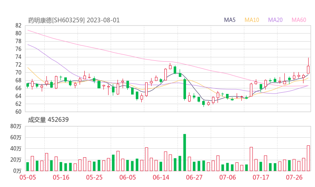
Task: Click the MA5 legend label
Action: [x=229, y=20]
